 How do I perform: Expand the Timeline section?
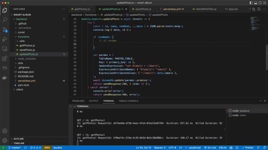point(39,143)
